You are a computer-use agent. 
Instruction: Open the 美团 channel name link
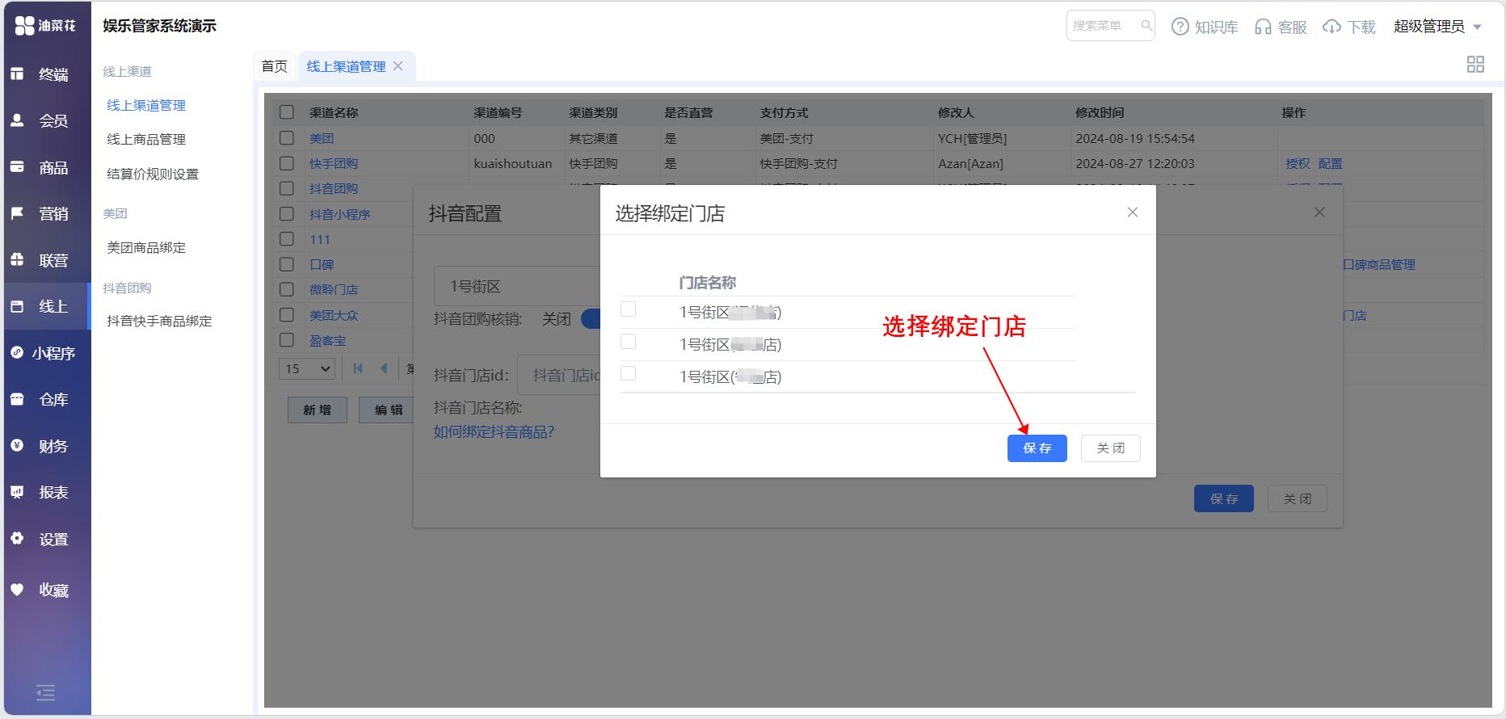pos(322,138)
